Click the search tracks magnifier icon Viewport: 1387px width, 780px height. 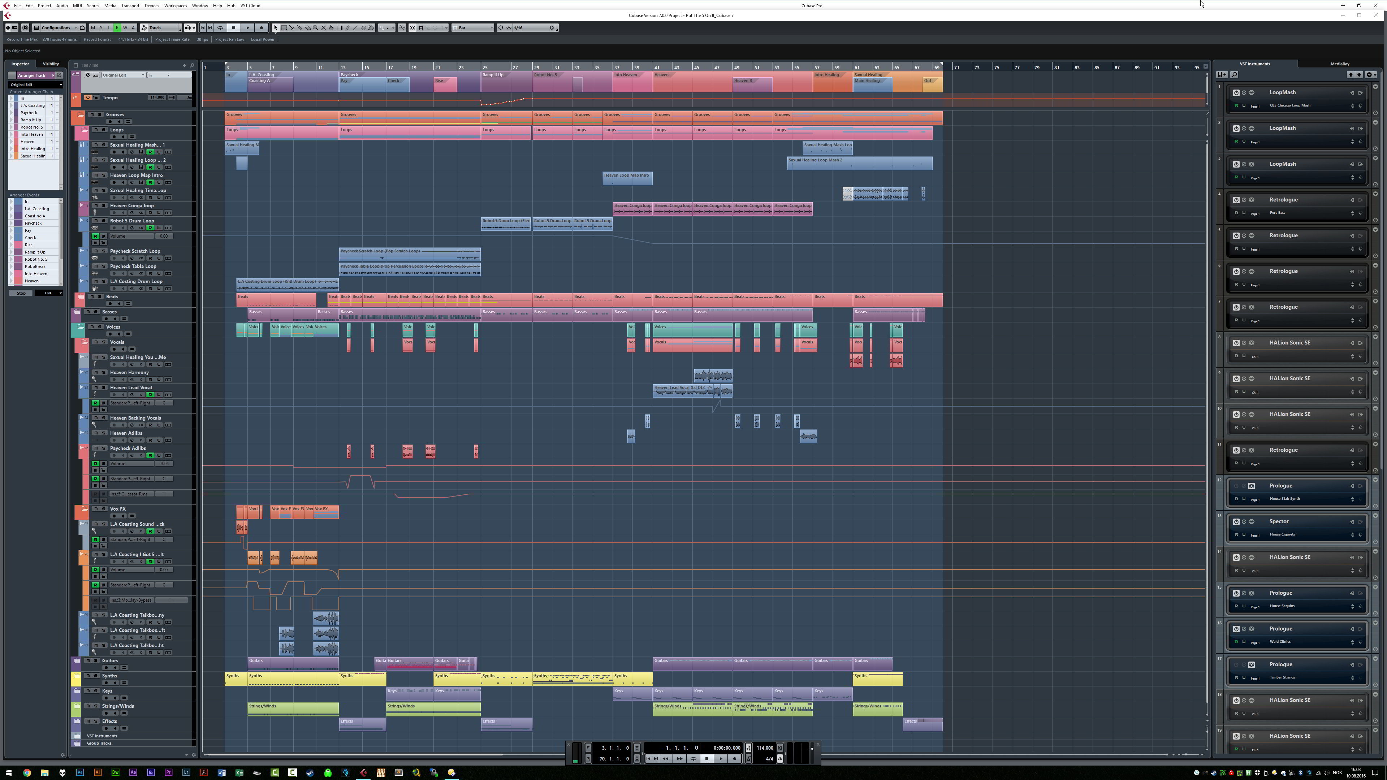pos(192,65)
